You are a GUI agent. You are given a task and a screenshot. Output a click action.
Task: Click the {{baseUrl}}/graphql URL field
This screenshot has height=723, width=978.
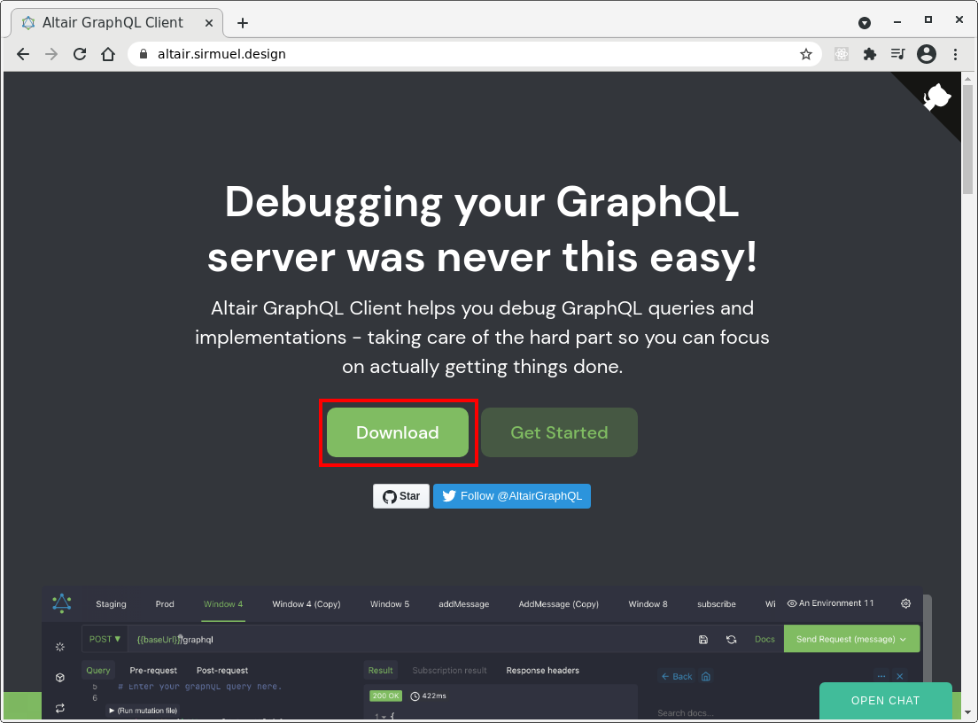click(410, 640)
